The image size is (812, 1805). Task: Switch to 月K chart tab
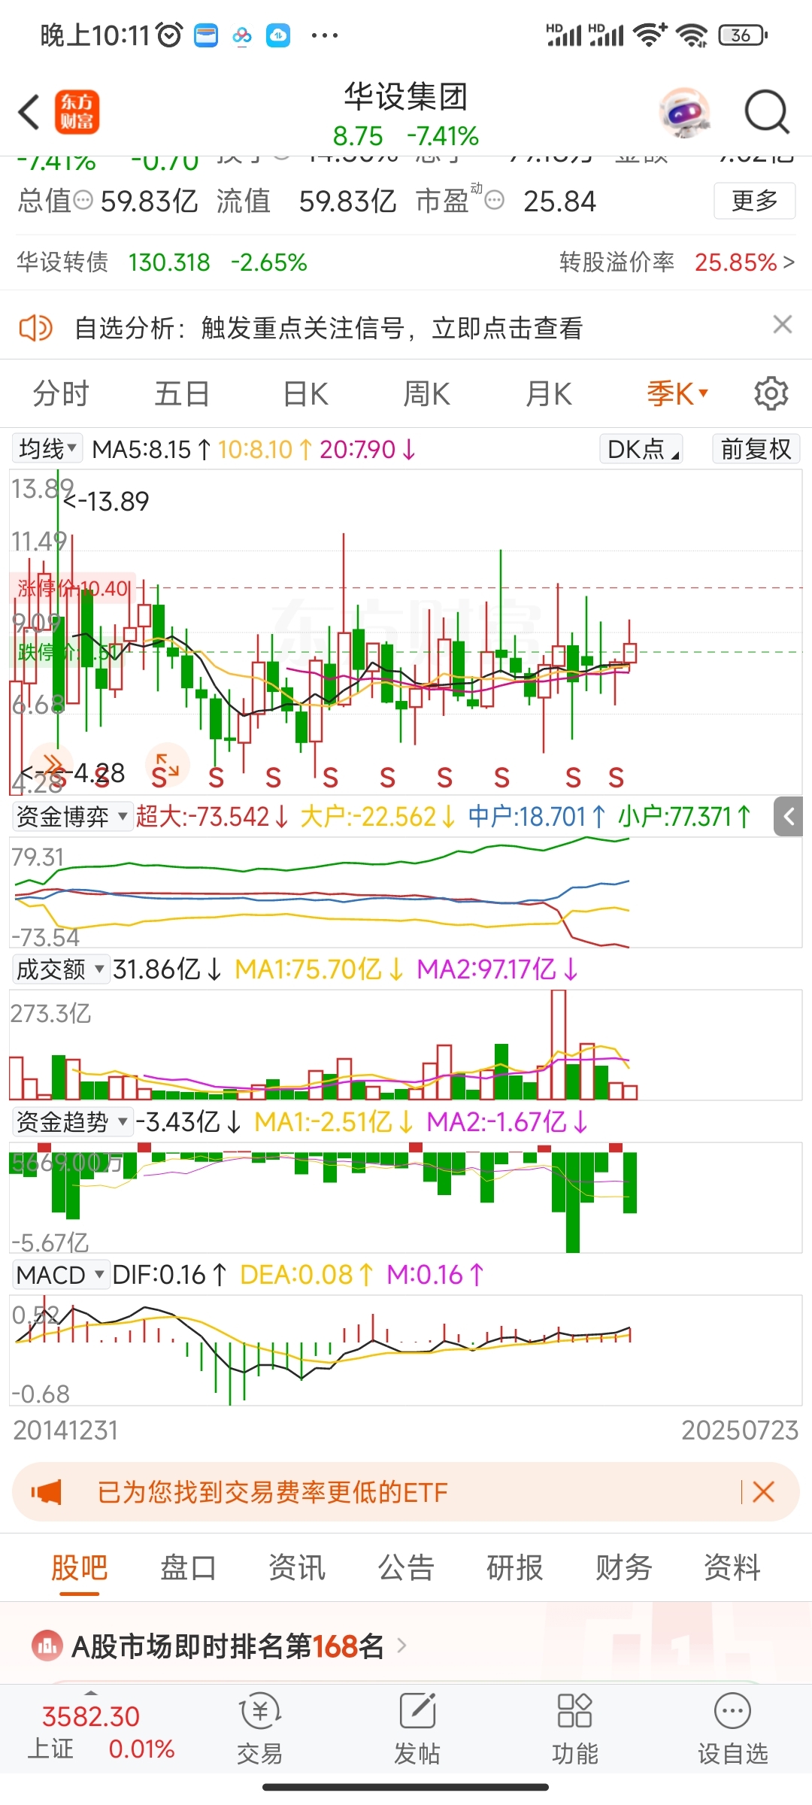(x=549, y=393)
